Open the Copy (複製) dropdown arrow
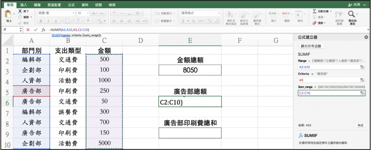This screenshot has height=150, width=371. pos(31,17)
